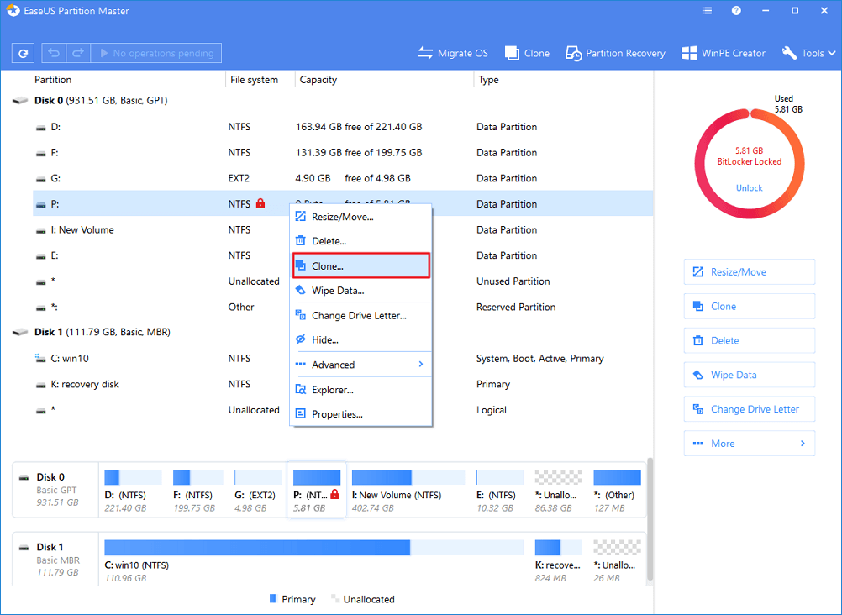
Task: Select the D: partition row
Action: point(343,127)
